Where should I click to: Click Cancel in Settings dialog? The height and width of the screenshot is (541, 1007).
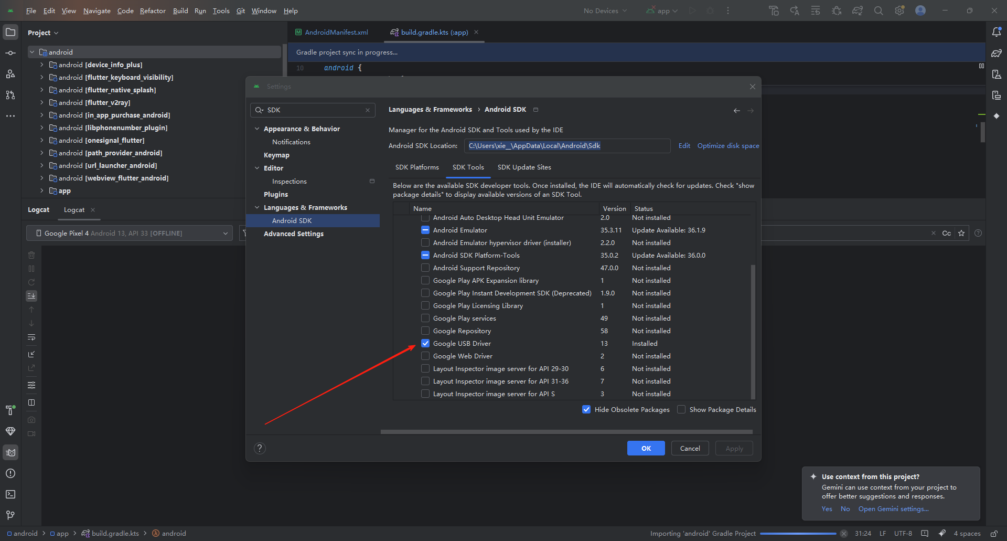tap(690, 448)
